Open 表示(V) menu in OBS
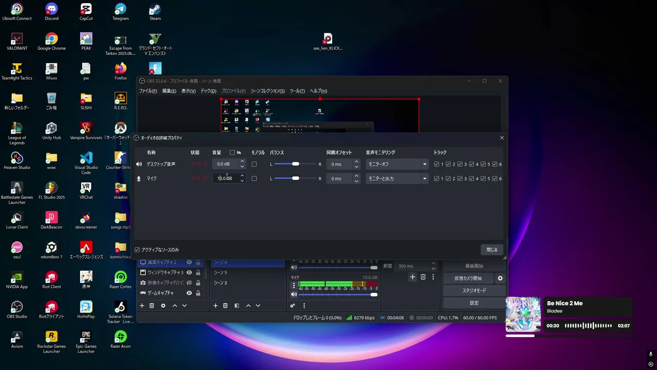This screenshot has width=657, height=370. [188, 91]
